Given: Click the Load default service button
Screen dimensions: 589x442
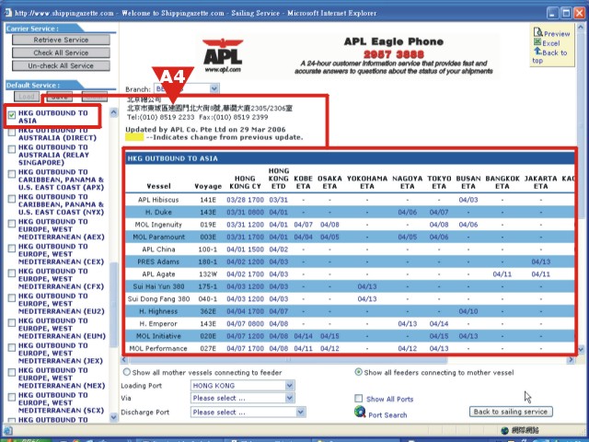Looking at the screenshot, I should (x=27, y=97).
